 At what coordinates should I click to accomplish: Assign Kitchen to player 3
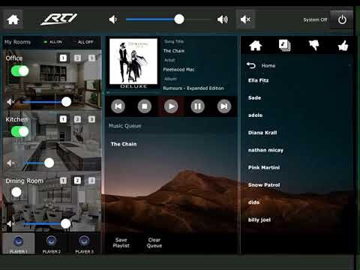point(91,119)
